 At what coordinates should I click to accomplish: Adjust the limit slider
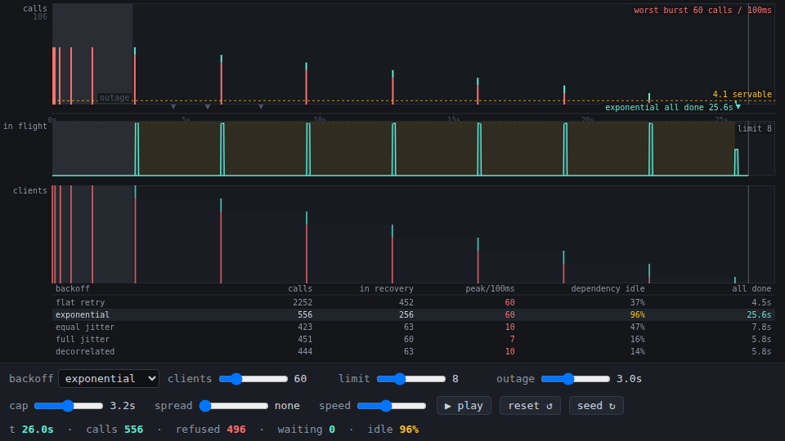tap(411, 379)
